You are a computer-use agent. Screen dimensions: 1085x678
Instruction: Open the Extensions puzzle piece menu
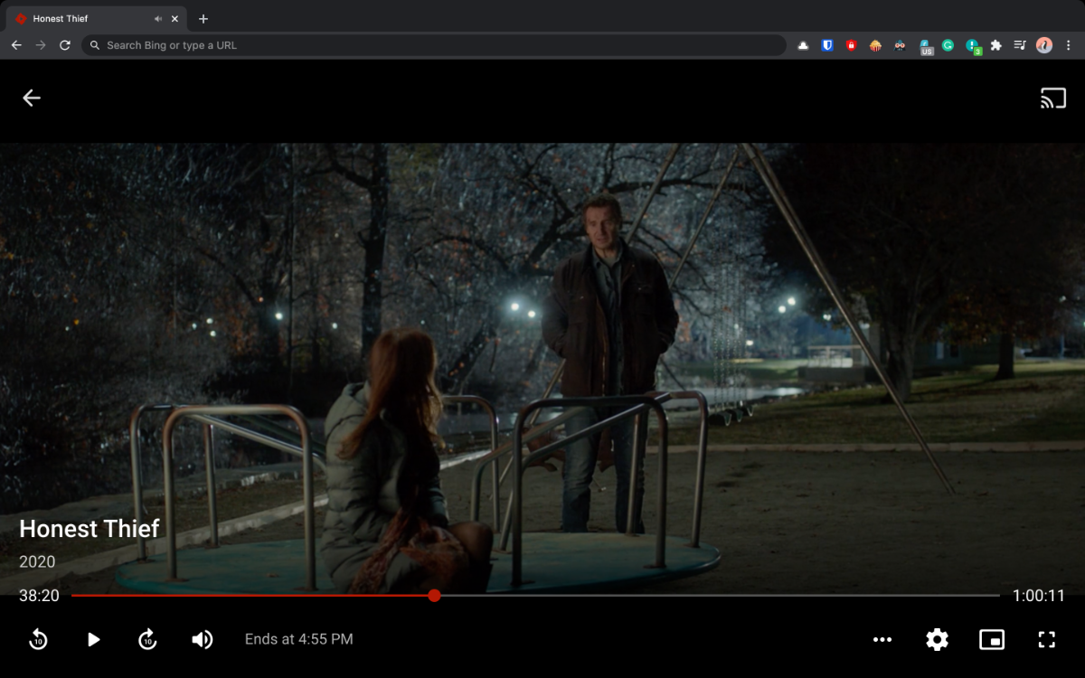coord(996,45)
